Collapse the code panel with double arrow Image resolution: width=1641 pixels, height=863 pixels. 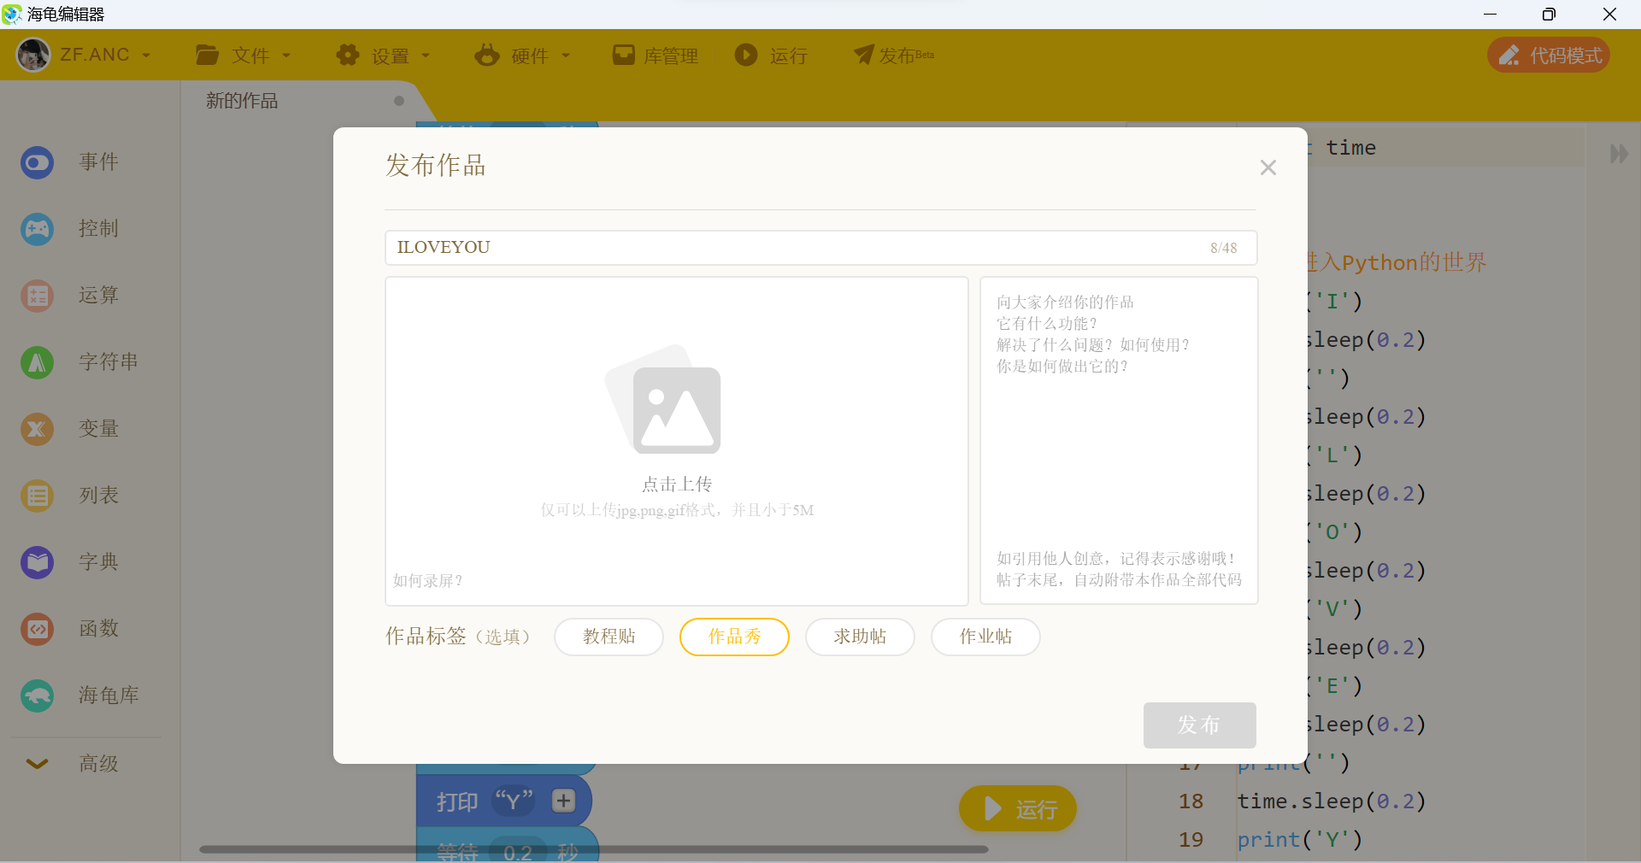click(x=1619, y=154)
